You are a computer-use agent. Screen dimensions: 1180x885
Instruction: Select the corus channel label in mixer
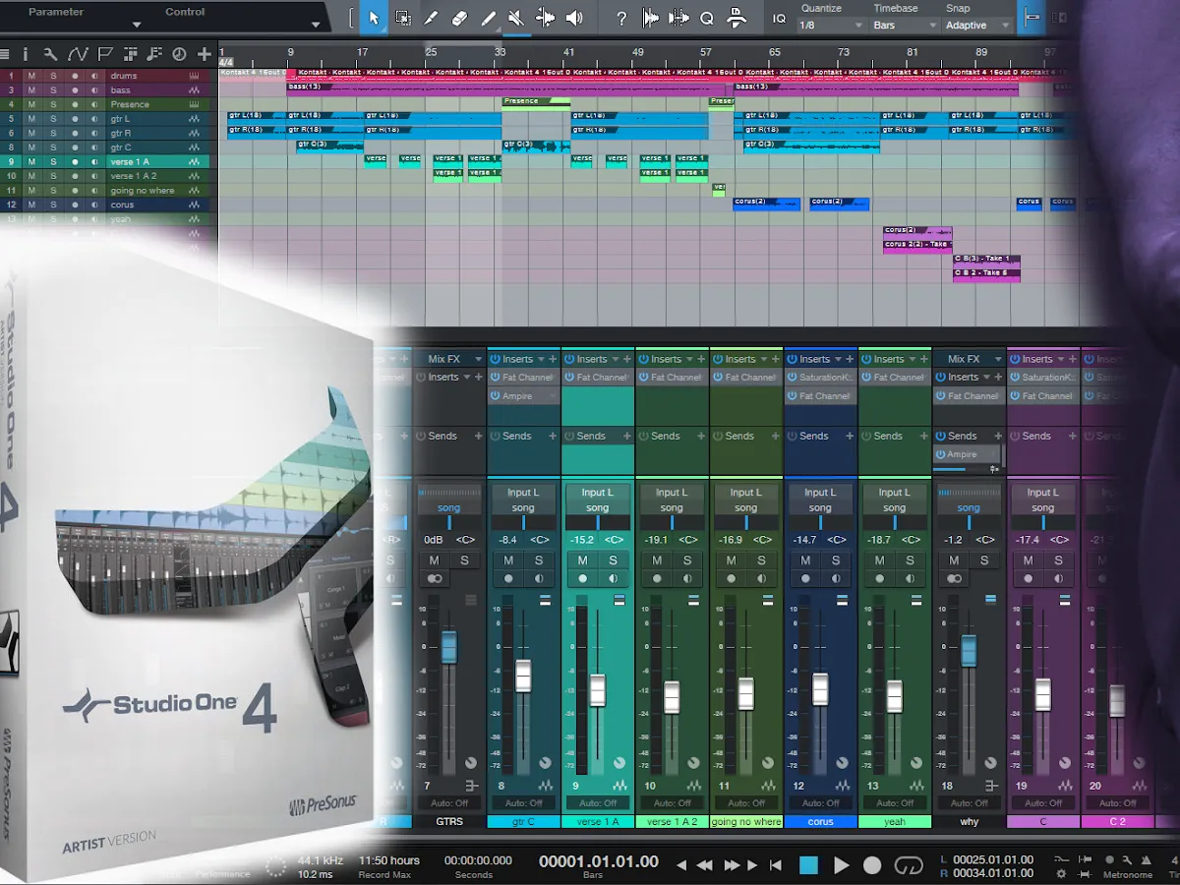pos(820,822)
